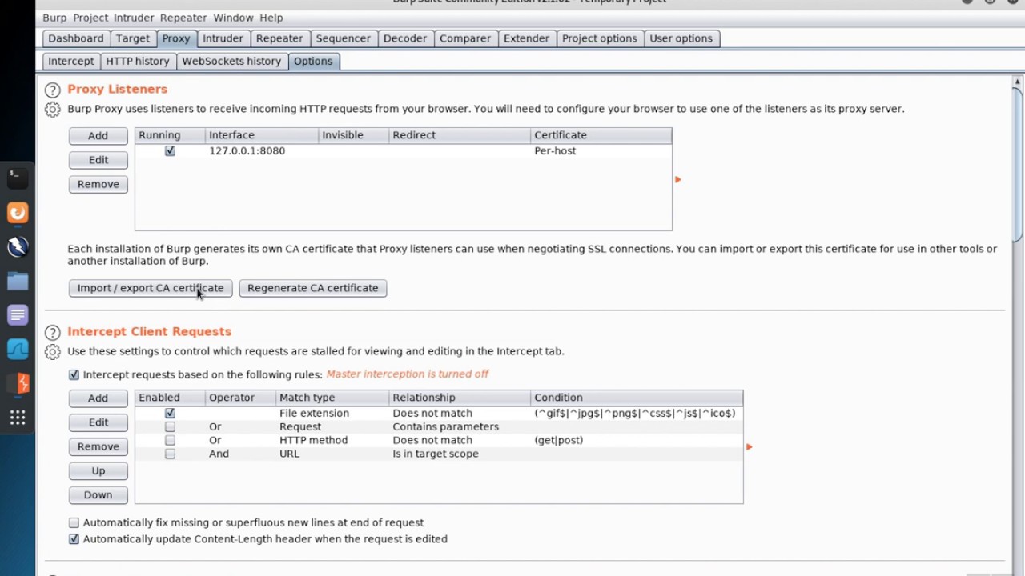View the WebSockets history sub-tab

point(231,61)
